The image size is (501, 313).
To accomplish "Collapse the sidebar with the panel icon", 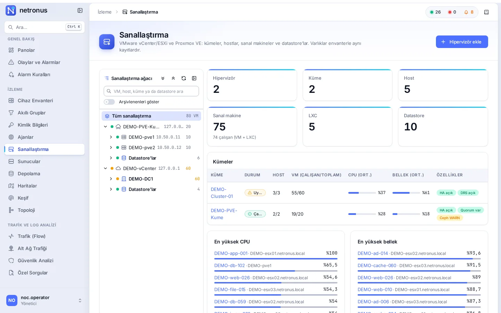I will click(x=80, y=10).
